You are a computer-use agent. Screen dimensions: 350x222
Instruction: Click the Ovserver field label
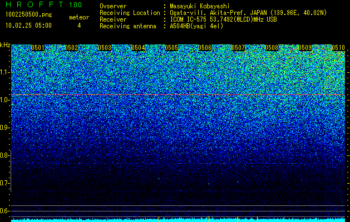113,6
